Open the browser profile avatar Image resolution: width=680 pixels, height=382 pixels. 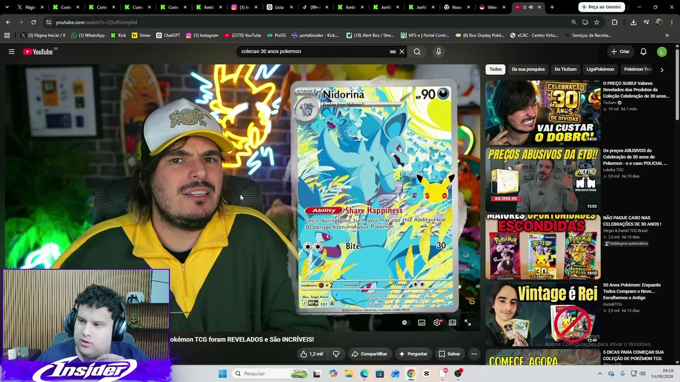click(x=659, y=22)
